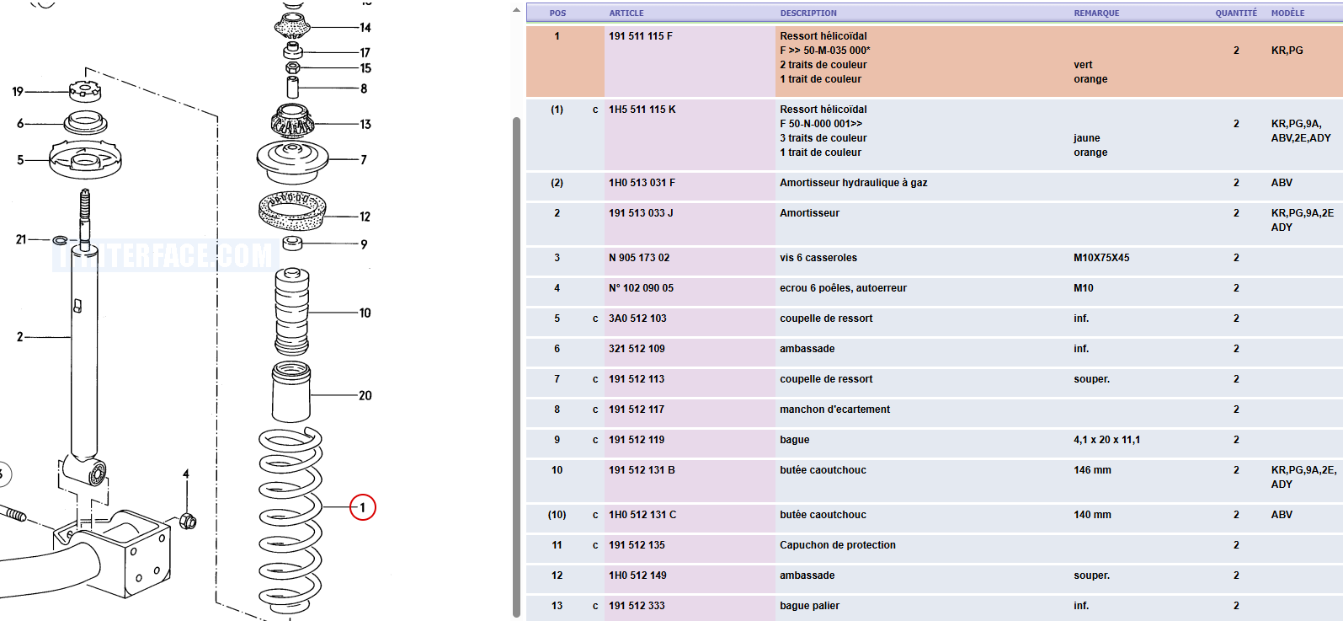This screenshot has height=621, width=1343.
Task: Click the spring seat drawing, part 7
Action: [291, 161]
